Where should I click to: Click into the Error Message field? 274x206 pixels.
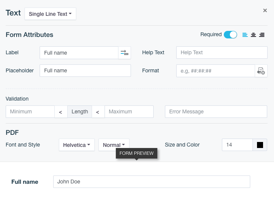216,111
